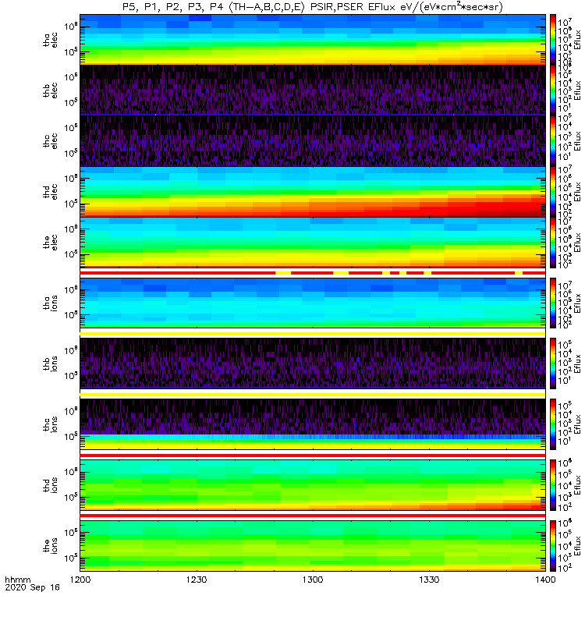Select the "tha elec" panel label
This screenshot has width=585, height=624.
[x=50, y=40]
